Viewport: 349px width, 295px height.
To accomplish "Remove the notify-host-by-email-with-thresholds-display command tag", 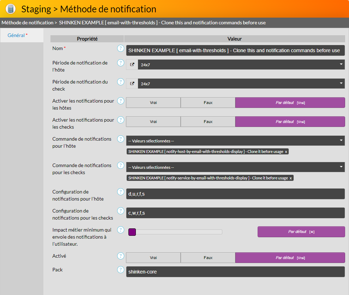I will click(x=286, y=152).
